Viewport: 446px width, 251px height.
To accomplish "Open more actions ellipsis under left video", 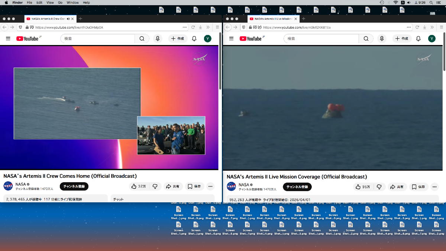I will (x=210, y=186).
